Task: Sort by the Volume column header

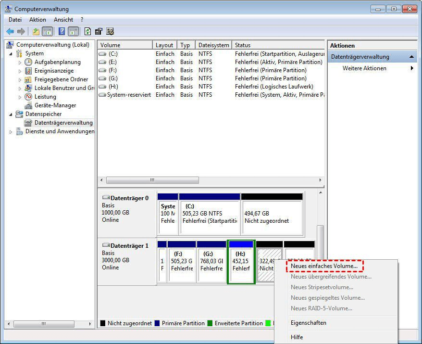Action: tap(125, 45)
